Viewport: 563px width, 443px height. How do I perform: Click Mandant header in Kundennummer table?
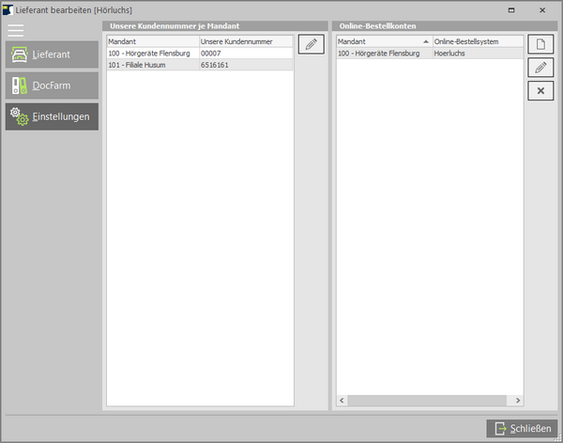[x=152, y=42]
